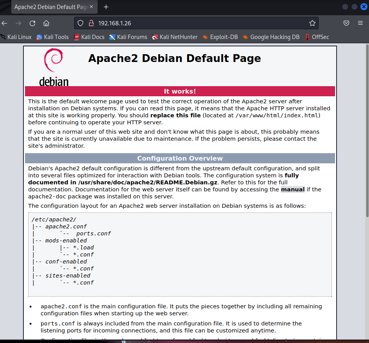Open the Kali Forums bookmark
This screenshot has height=343, width=369.
pos(128,37)
